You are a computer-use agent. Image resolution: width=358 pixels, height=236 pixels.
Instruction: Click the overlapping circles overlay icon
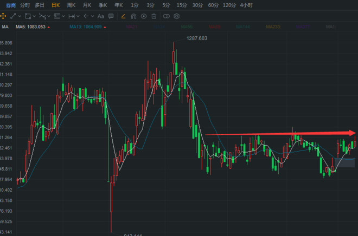click(x=167, y=16)
